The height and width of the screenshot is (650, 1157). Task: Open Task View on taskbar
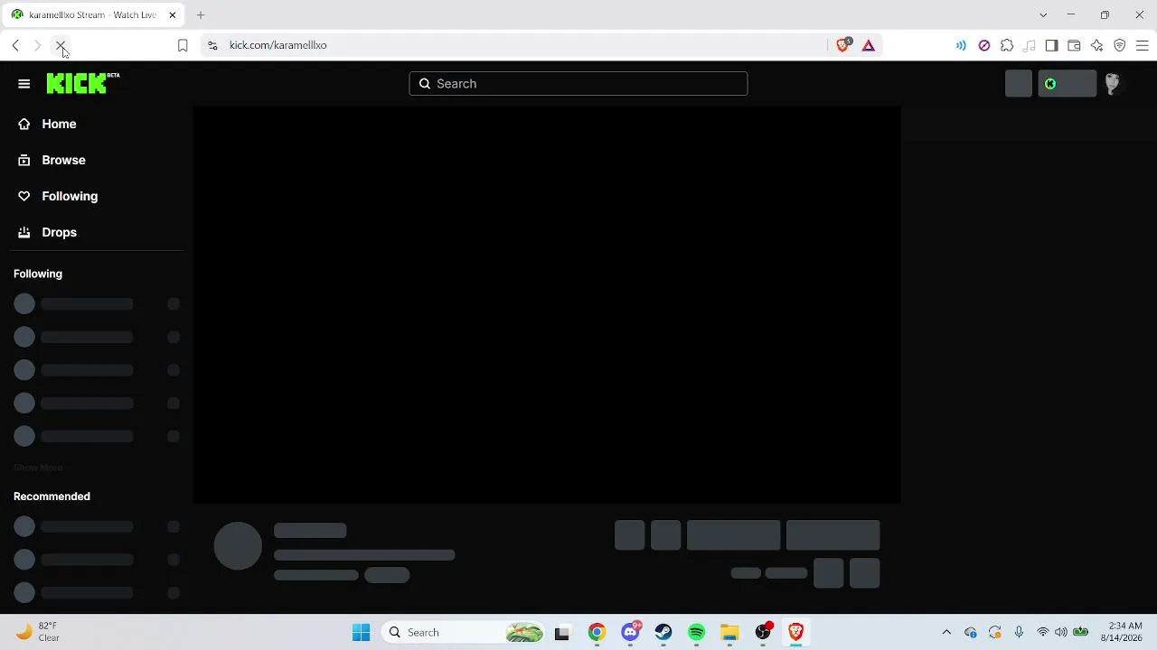[562, 633]
